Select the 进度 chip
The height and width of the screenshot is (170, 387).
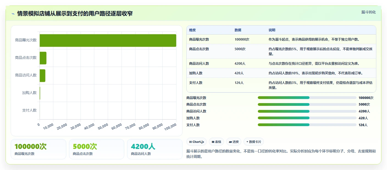point(234,142)
